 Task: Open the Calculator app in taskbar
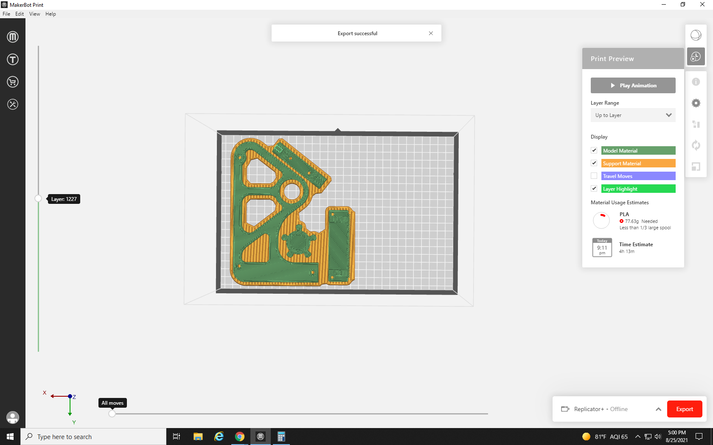click(281, 437)
